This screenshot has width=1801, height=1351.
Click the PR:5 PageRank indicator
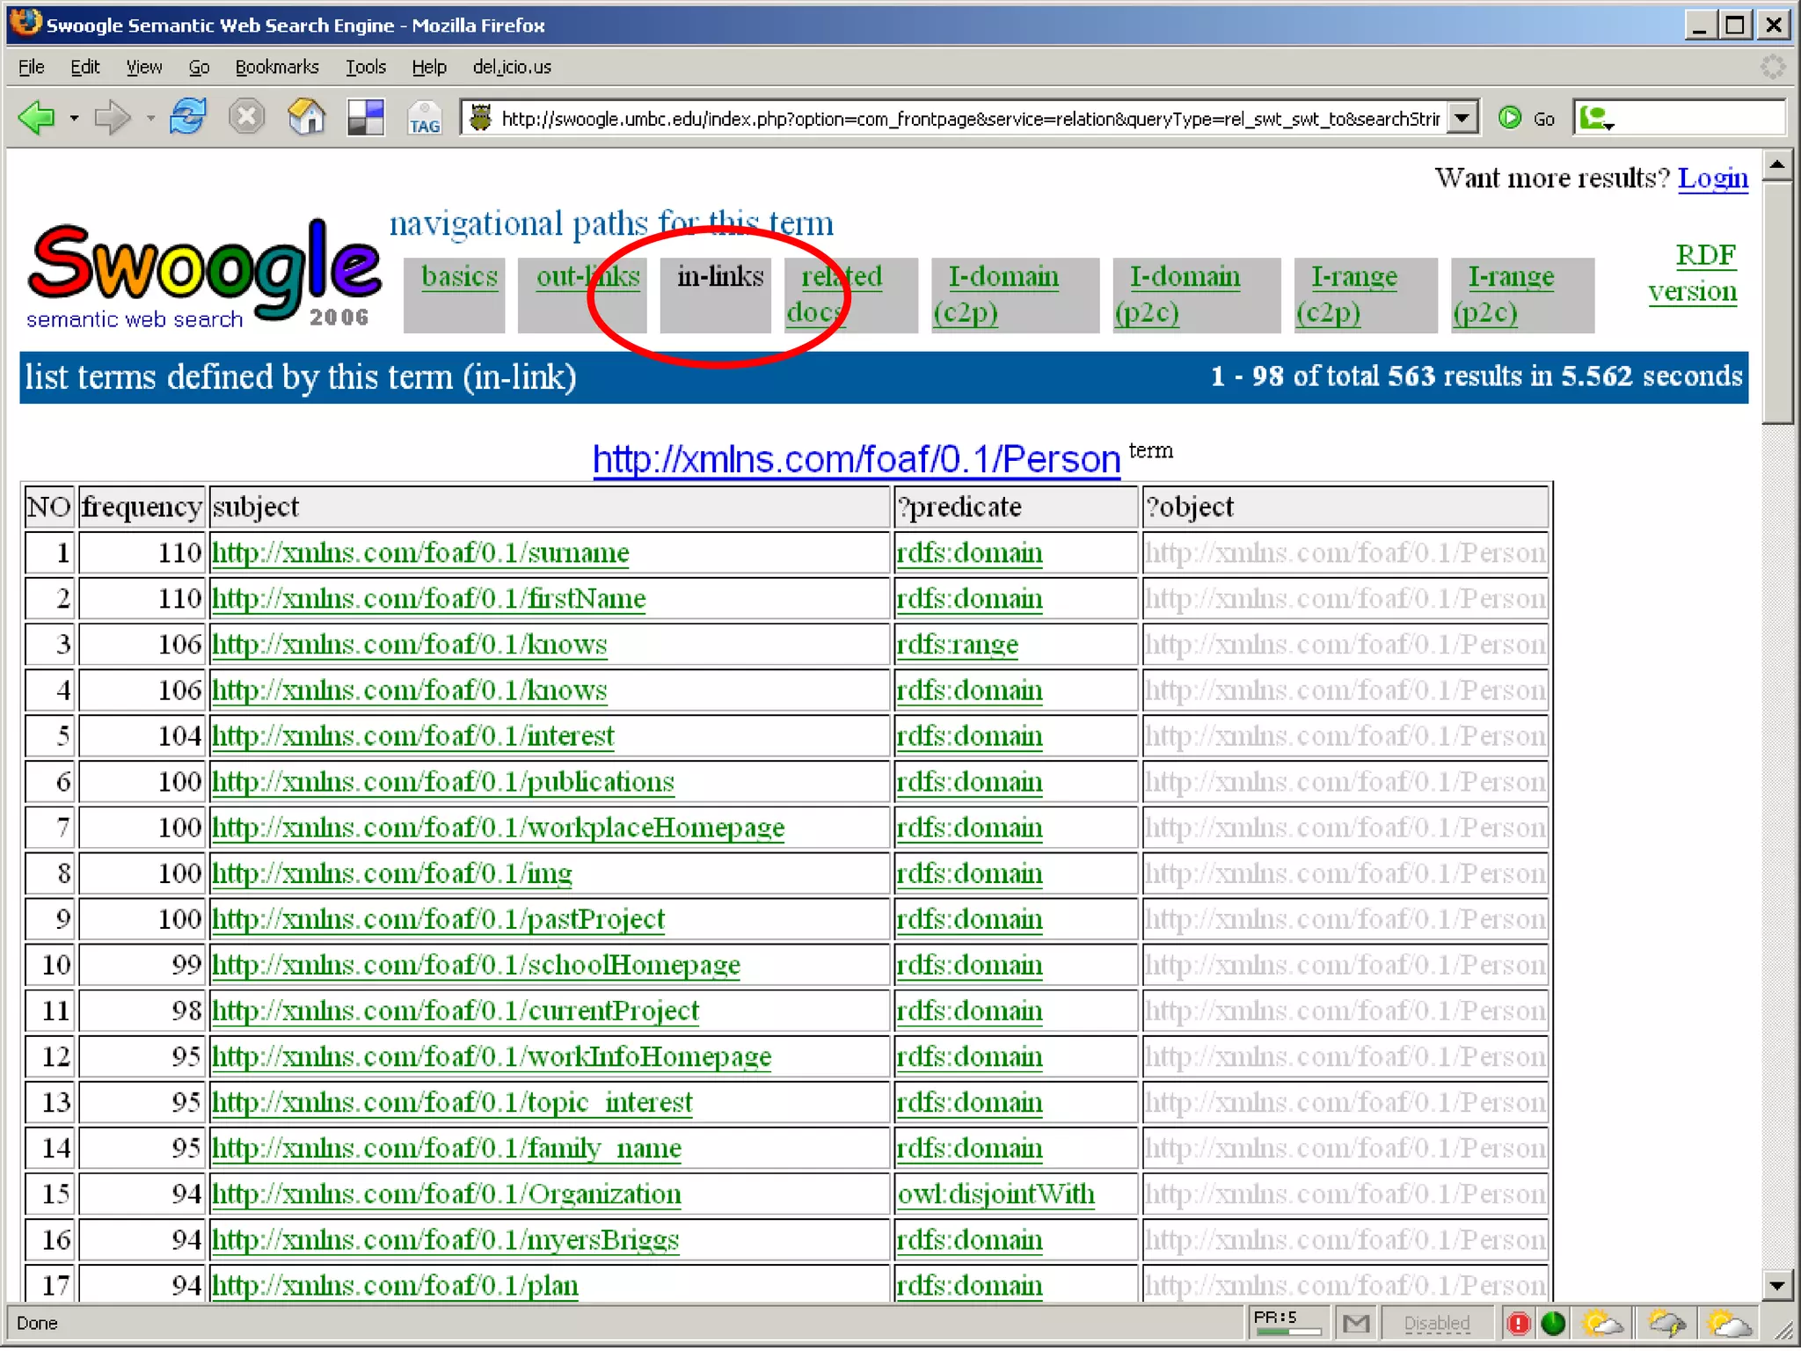[x=1287, y=1321]
